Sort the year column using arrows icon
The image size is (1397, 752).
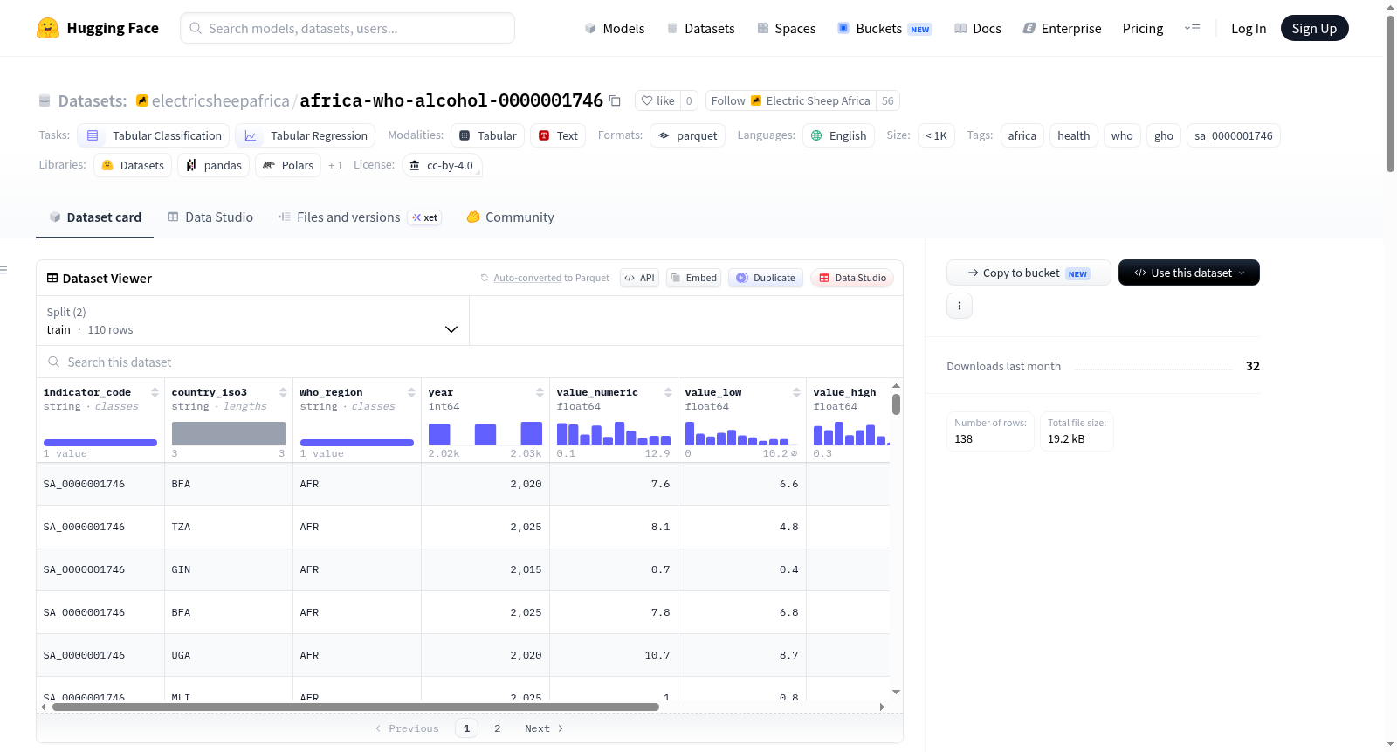[x=540, y=392]
